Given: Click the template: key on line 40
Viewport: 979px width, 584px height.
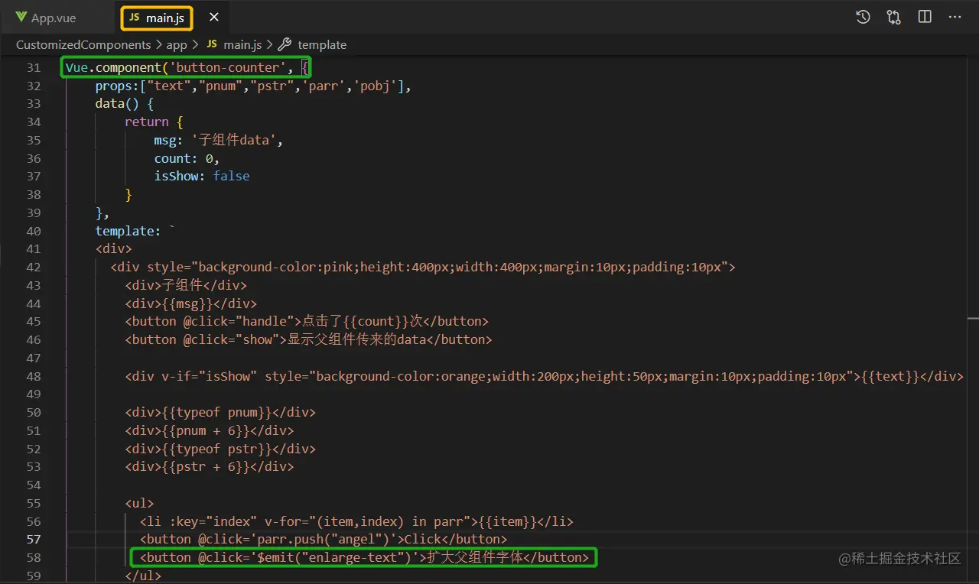Looking at the screenshot, I should click(x=128, y=231).
